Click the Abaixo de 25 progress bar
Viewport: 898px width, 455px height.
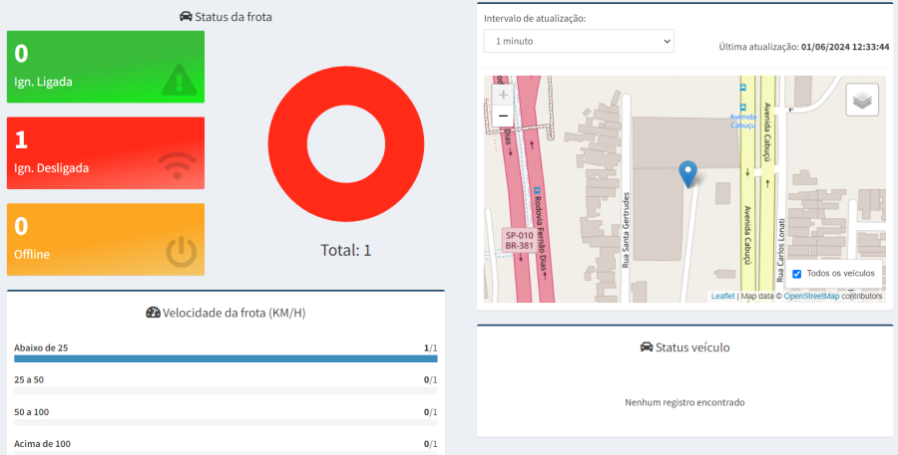(x=225, y=358)
